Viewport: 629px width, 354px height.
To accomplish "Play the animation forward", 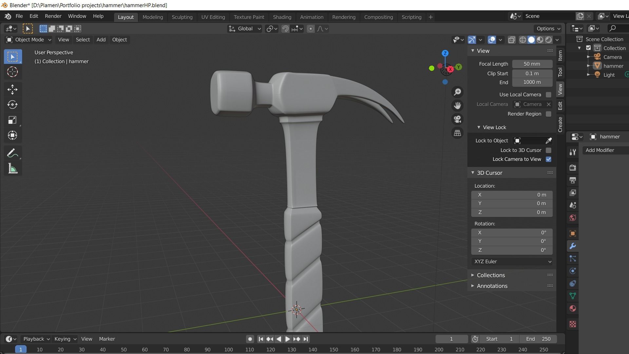I will pyautogui.click(x=287, y=339).
